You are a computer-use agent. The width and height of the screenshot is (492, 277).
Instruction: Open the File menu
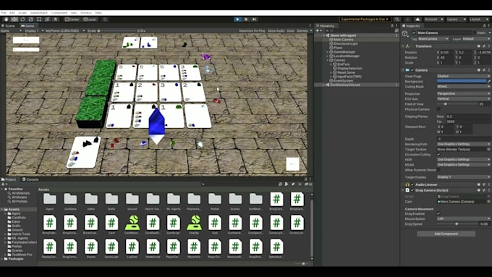(4, 13)
